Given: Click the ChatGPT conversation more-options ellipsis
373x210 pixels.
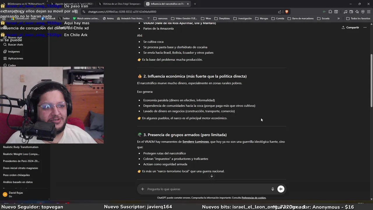Looking at the screenshot, I should tap(365, 27).
